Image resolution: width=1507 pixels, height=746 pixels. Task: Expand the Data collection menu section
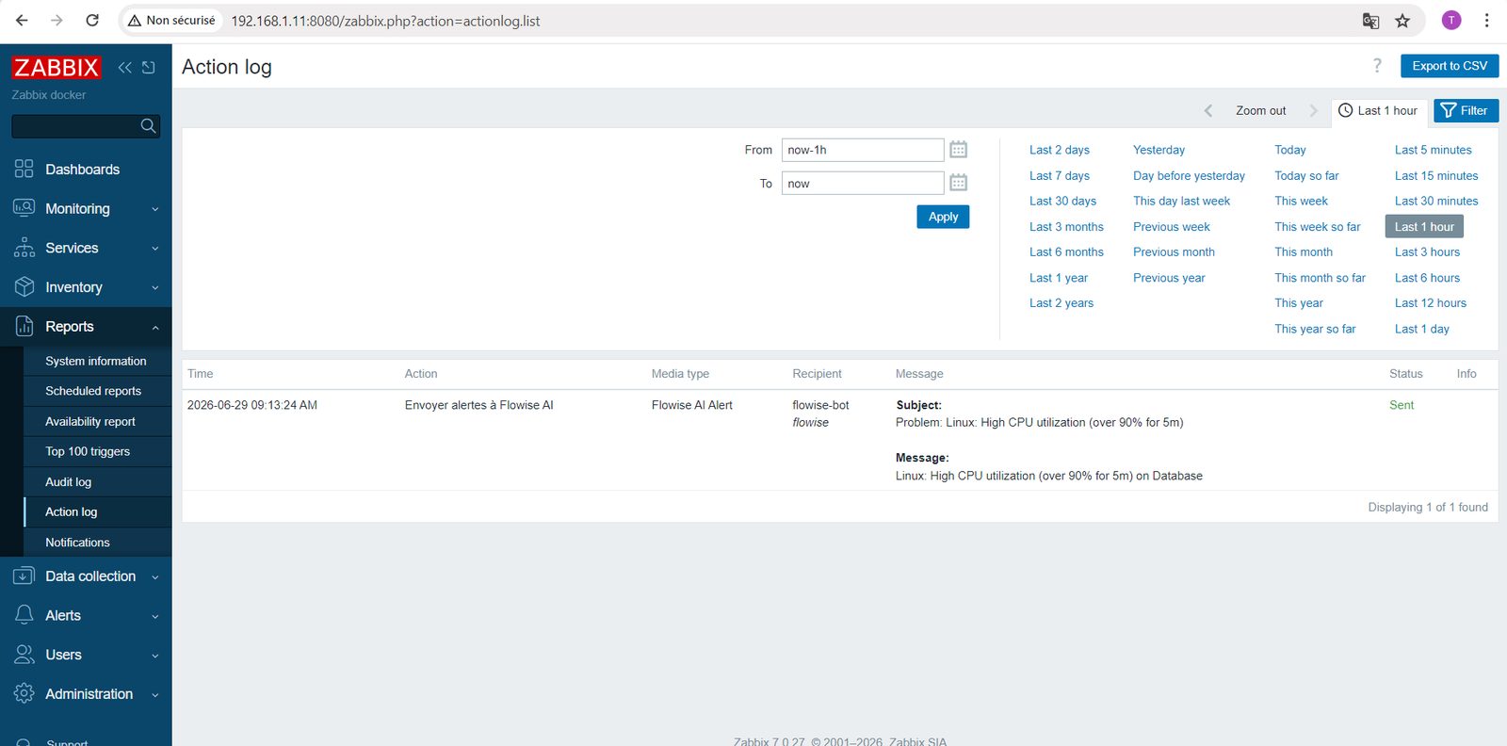[x=86, y=576]
